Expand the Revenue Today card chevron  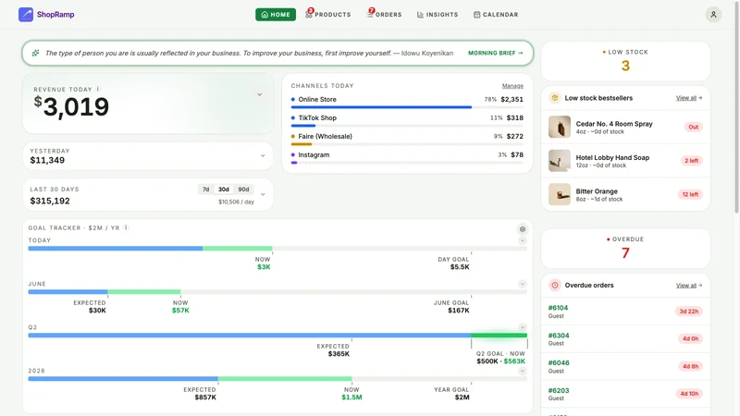(x=260, y=95)
